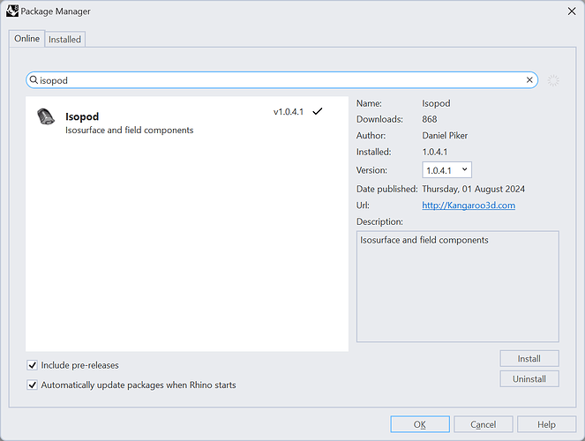Open Help for Package Manager
This screenshot has height=441, width=585.
pos(546,424)
